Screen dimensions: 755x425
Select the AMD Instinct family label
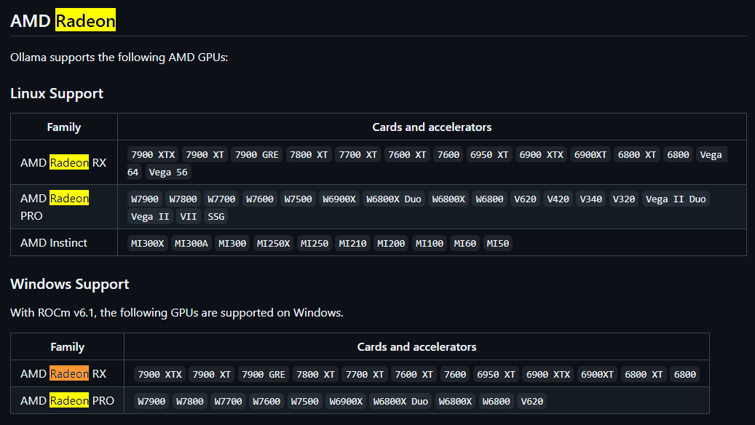click(x=55, y=242)
